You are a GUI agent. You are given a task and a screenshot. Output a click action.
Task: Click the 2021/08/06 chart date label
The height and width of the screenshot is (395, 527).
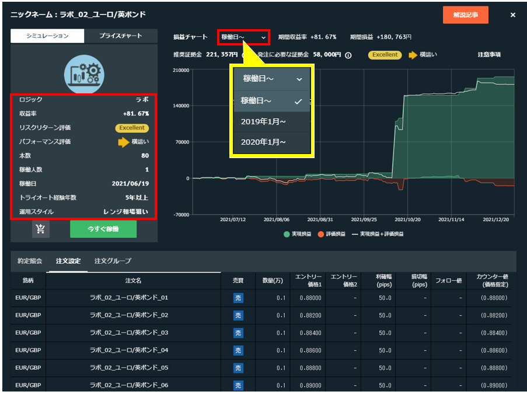(276, 219)
